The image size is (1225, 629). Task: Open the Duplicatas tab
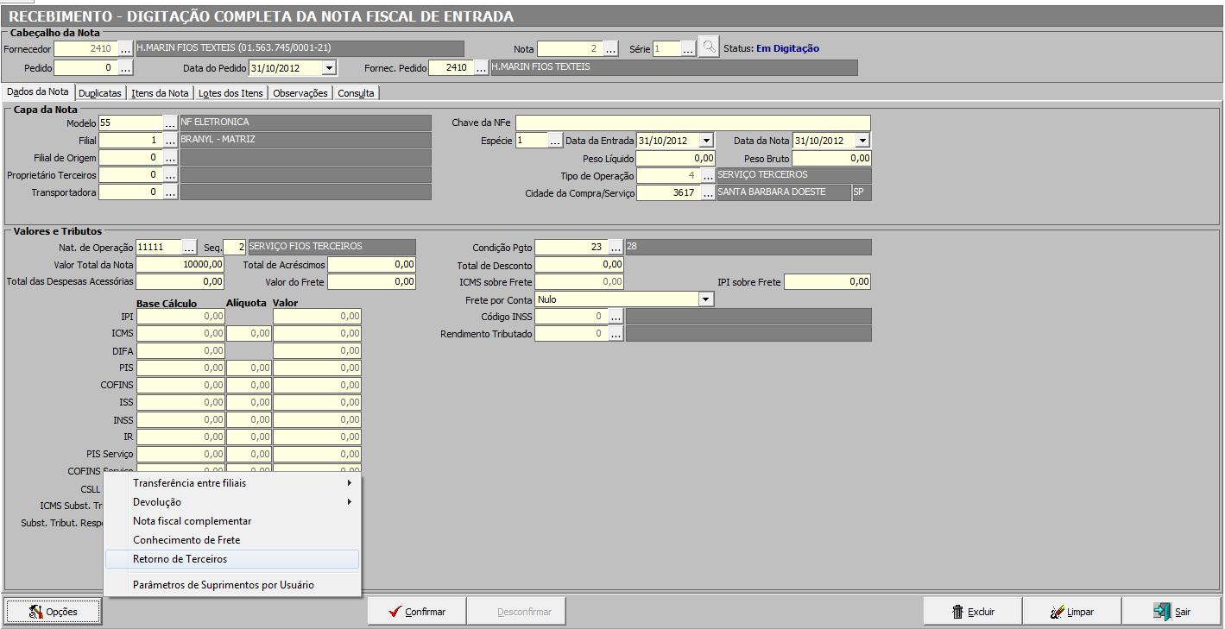point(100,93)
